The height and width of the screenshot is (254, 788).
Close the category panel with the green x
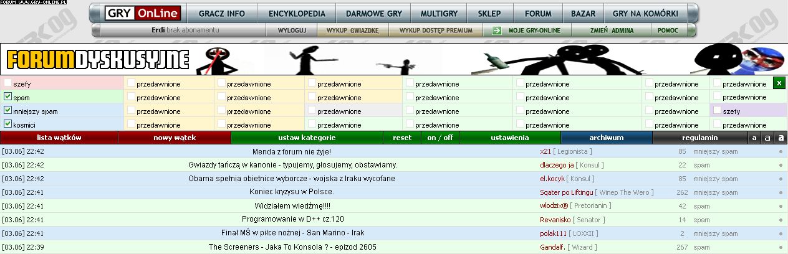(779, 83)
